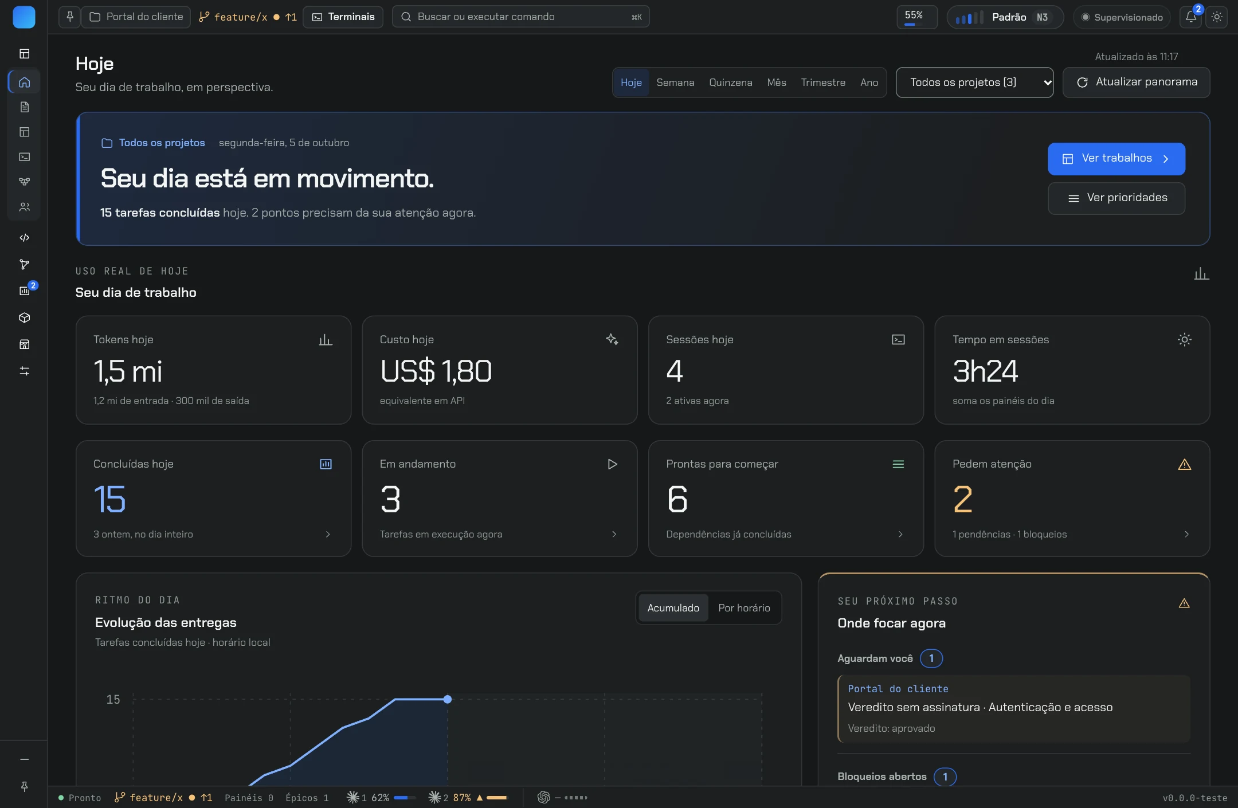Toggle the Supervisionado mode
The height and width of the screenshot is (808, 1238).
[1122, 17]
